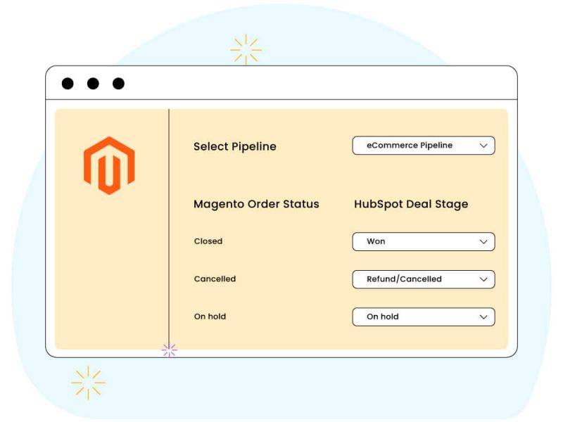Screen dimensions: 563x422
Task: Open the eCommerce Pipeline dropdown
Action: pyautogui.click(x=422, y=146)
